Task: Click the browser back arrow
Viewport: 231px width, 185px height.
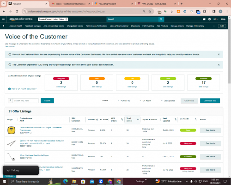Action: click(x=4, y=12)
